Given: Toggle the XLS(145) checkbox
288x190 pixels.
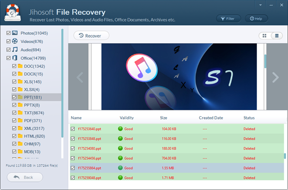Looking at the screenshot, I should pyautogui.click(x=14, y=82).
